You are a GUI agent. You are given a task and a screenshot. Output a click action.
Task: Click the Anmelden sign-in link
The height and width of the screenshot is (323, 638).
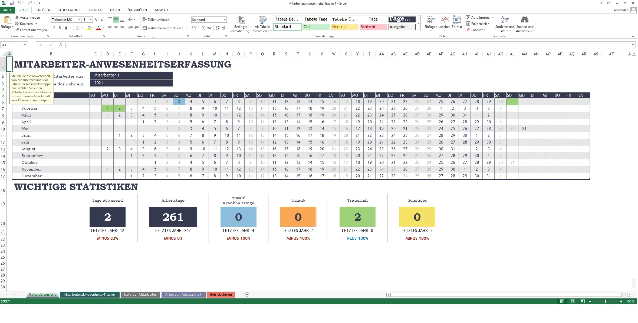click(x=621, y=10)
